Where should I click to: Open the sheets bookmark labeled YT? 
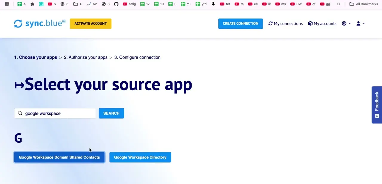click(186, 4)
